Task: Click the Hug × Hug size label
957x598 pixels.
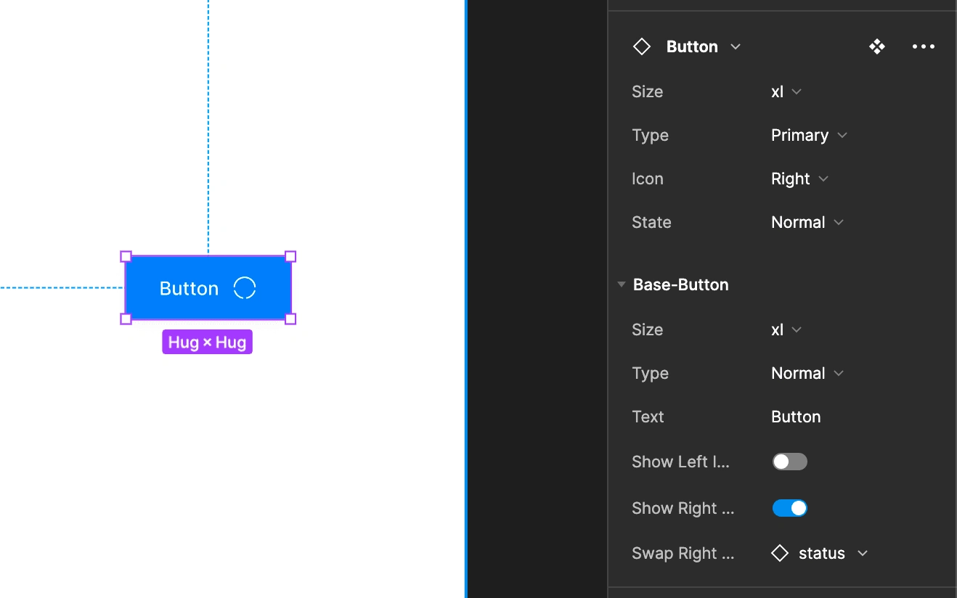Action: point(207,342)
